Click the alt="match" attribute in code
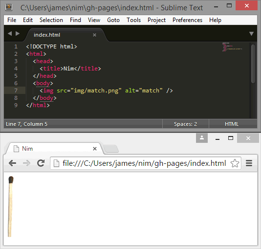 pyautogui.click(x=144, y=91)
